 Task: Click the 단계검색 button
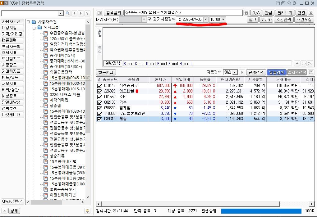click(256, 72)
